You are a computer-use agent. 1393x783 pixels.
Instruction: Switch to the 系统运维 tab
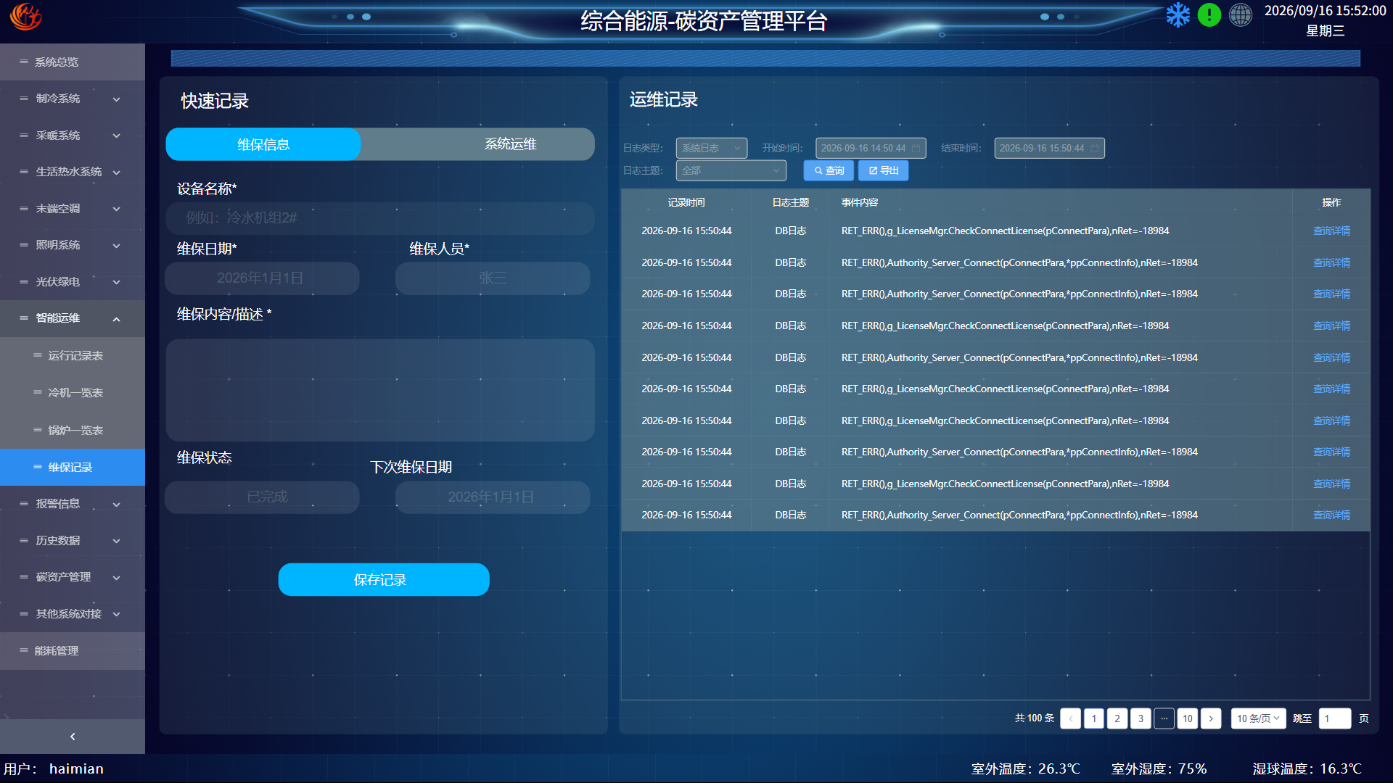tap(511, 144)
